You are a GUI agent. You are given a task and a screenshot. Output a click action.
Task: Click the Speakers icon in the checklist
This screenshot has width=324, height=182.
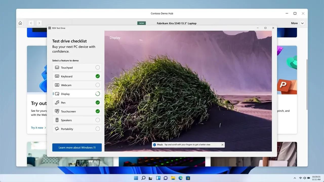(x=57, y=120)
